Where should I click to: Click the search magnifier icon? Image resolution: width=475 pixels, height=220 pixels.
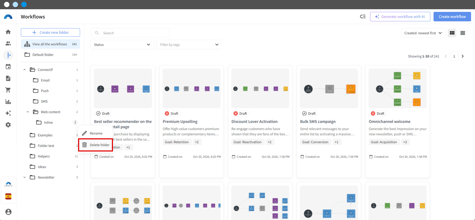(x=97, y=33)
